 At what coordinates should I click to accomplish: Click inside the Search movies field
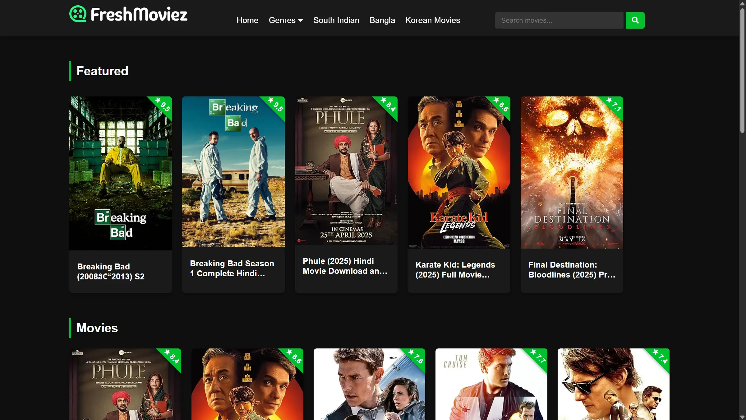pyautogui.click(x=559, y=20)
